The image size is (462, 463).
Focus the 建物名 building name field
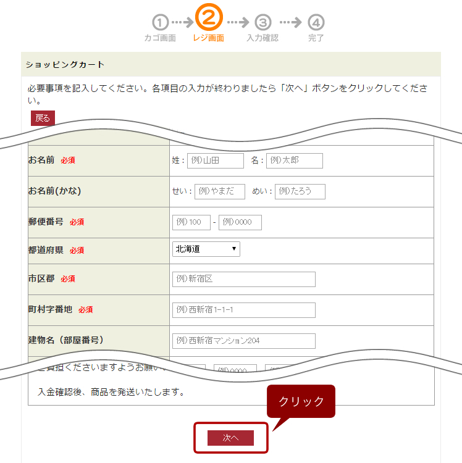244,341
